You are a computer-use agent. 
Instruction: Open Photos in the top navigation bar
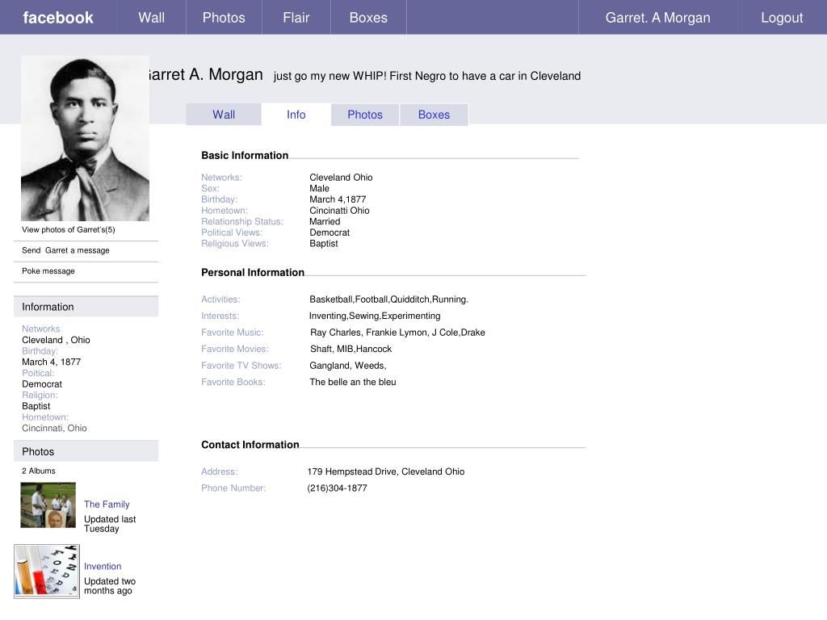[224, 18]
